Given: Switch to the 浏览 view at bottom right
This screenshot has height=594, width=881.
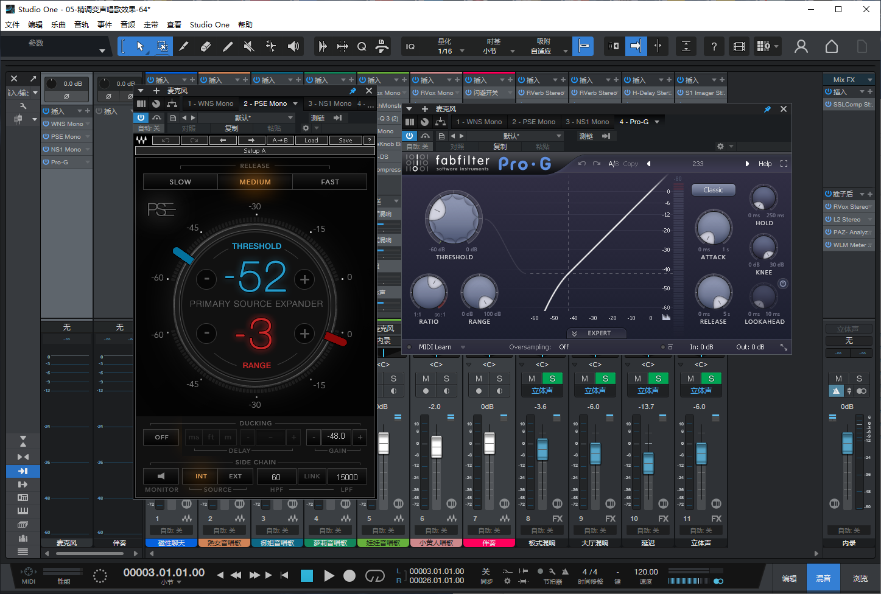Looking at the screenshot, I should point(860,577).
